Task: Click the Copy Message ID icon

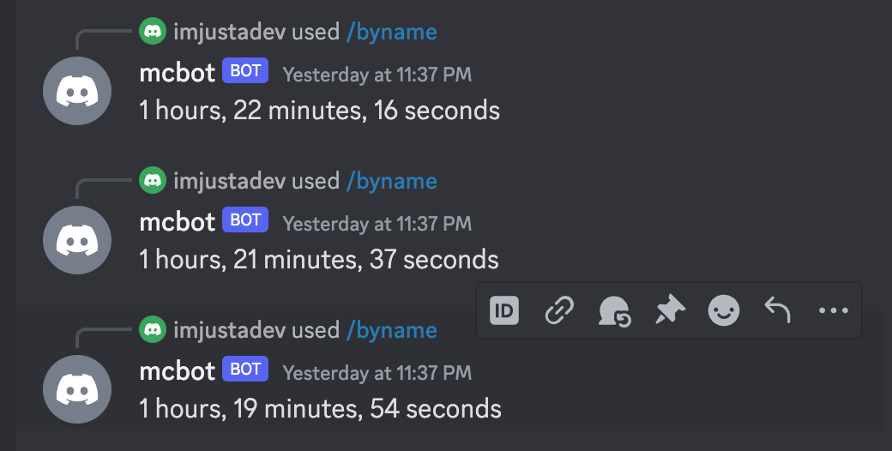Action: 504,310
